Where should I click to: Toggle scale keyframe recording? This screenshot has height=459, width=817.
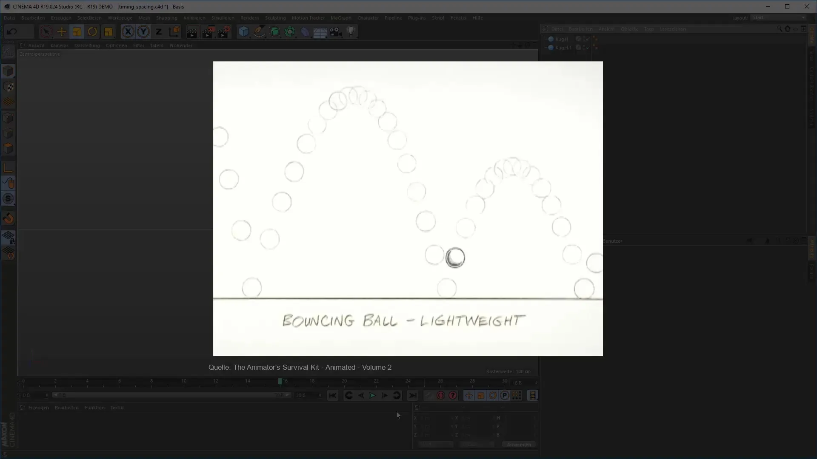(x=480, y=396)
